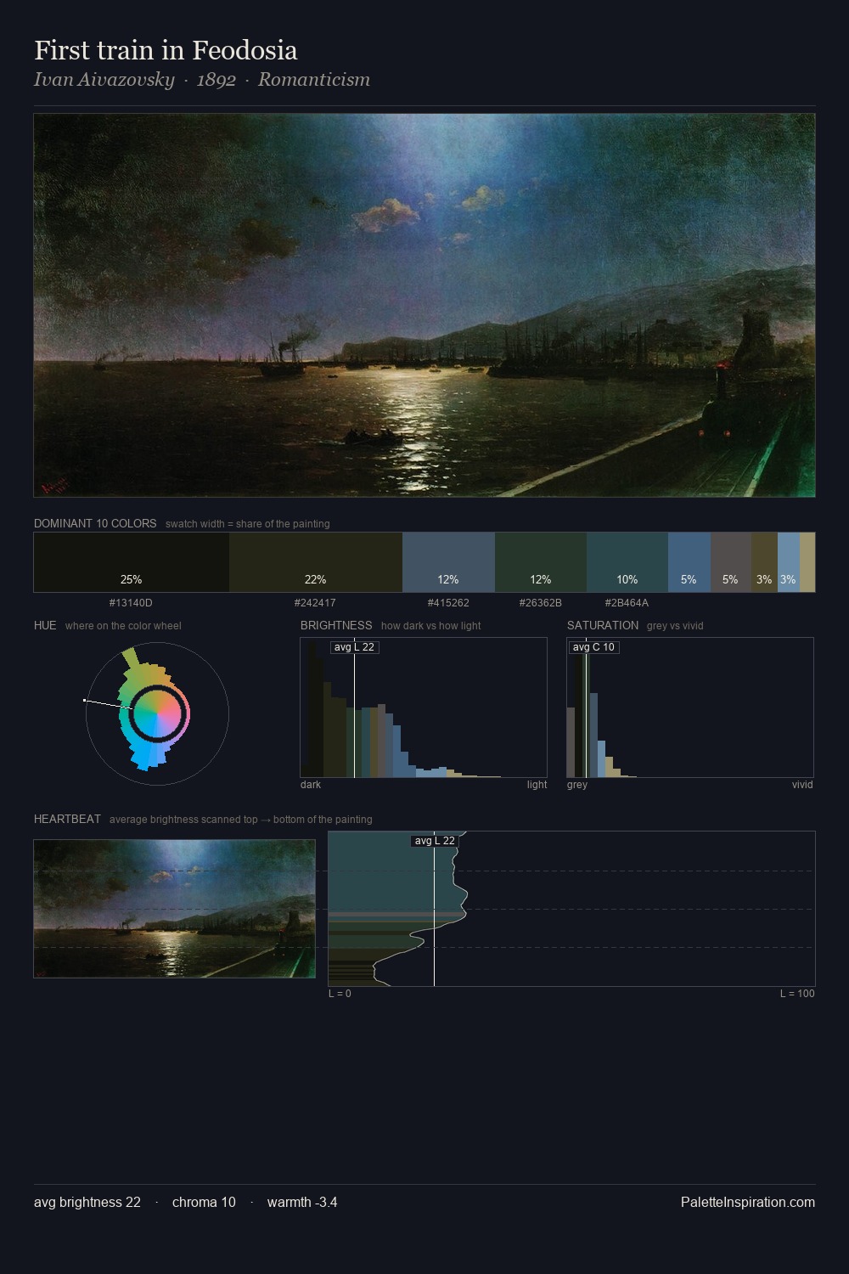The width and height of the screenshot is (849, 1274).
Task: Click the hex label #242417
Action: coord(315,603)
